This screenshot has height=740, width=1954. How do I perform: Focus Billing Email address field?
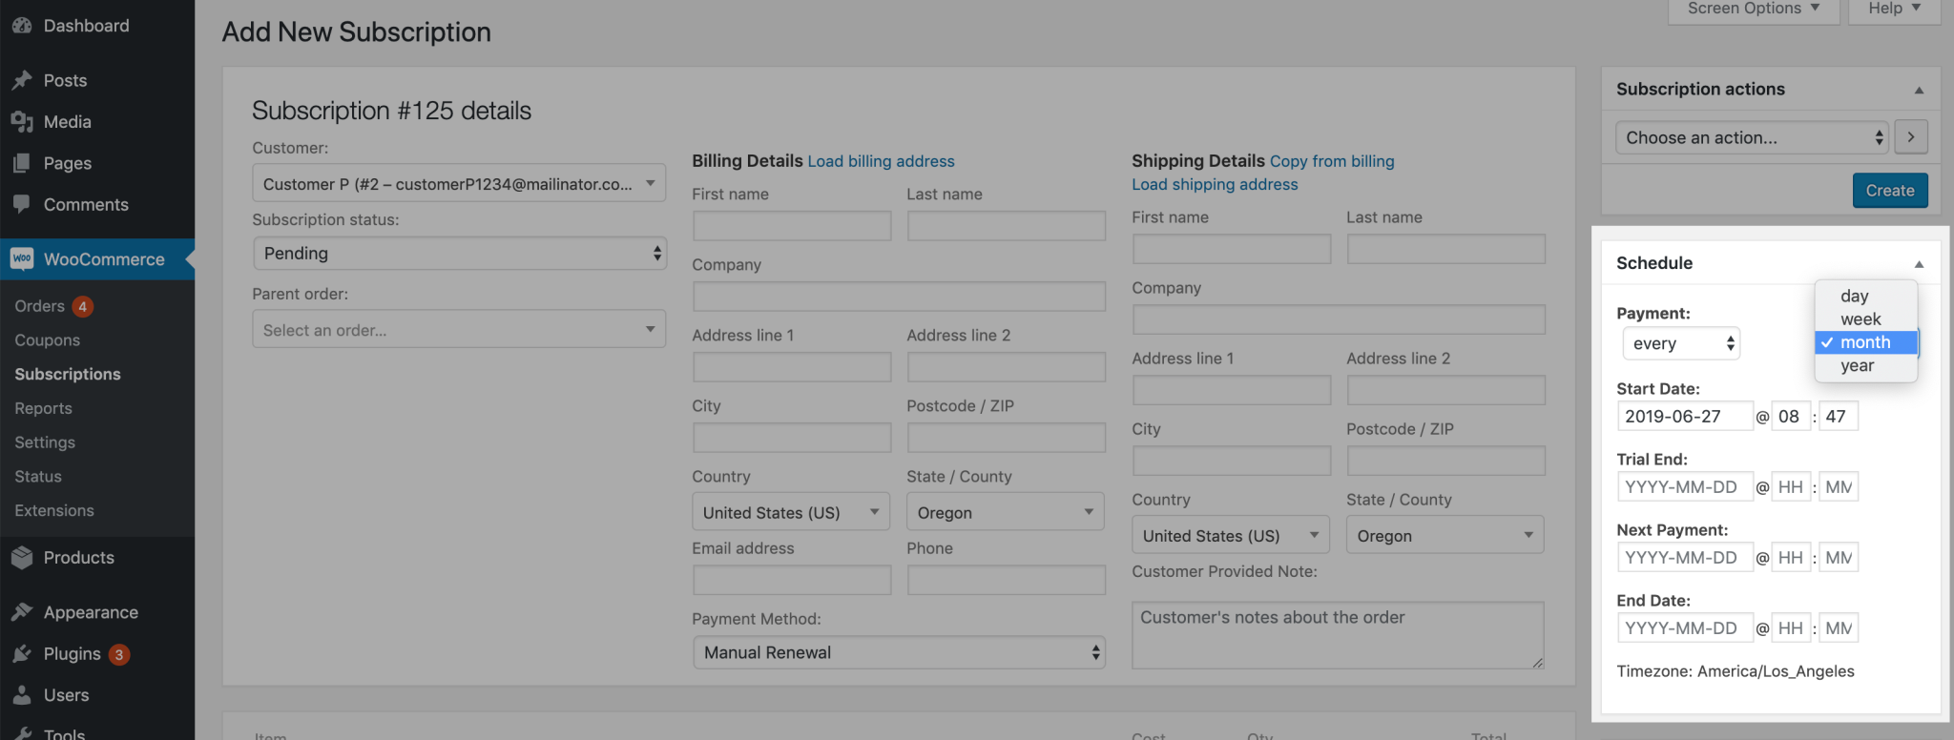pyautogui.click(x=792, y=580)
